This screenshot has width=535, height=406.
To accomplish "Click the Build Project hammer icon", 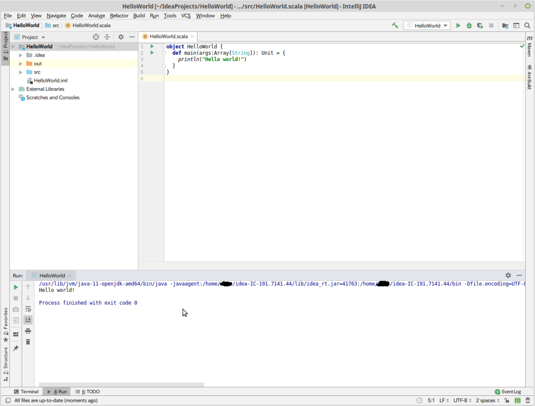I will [395, 25].
